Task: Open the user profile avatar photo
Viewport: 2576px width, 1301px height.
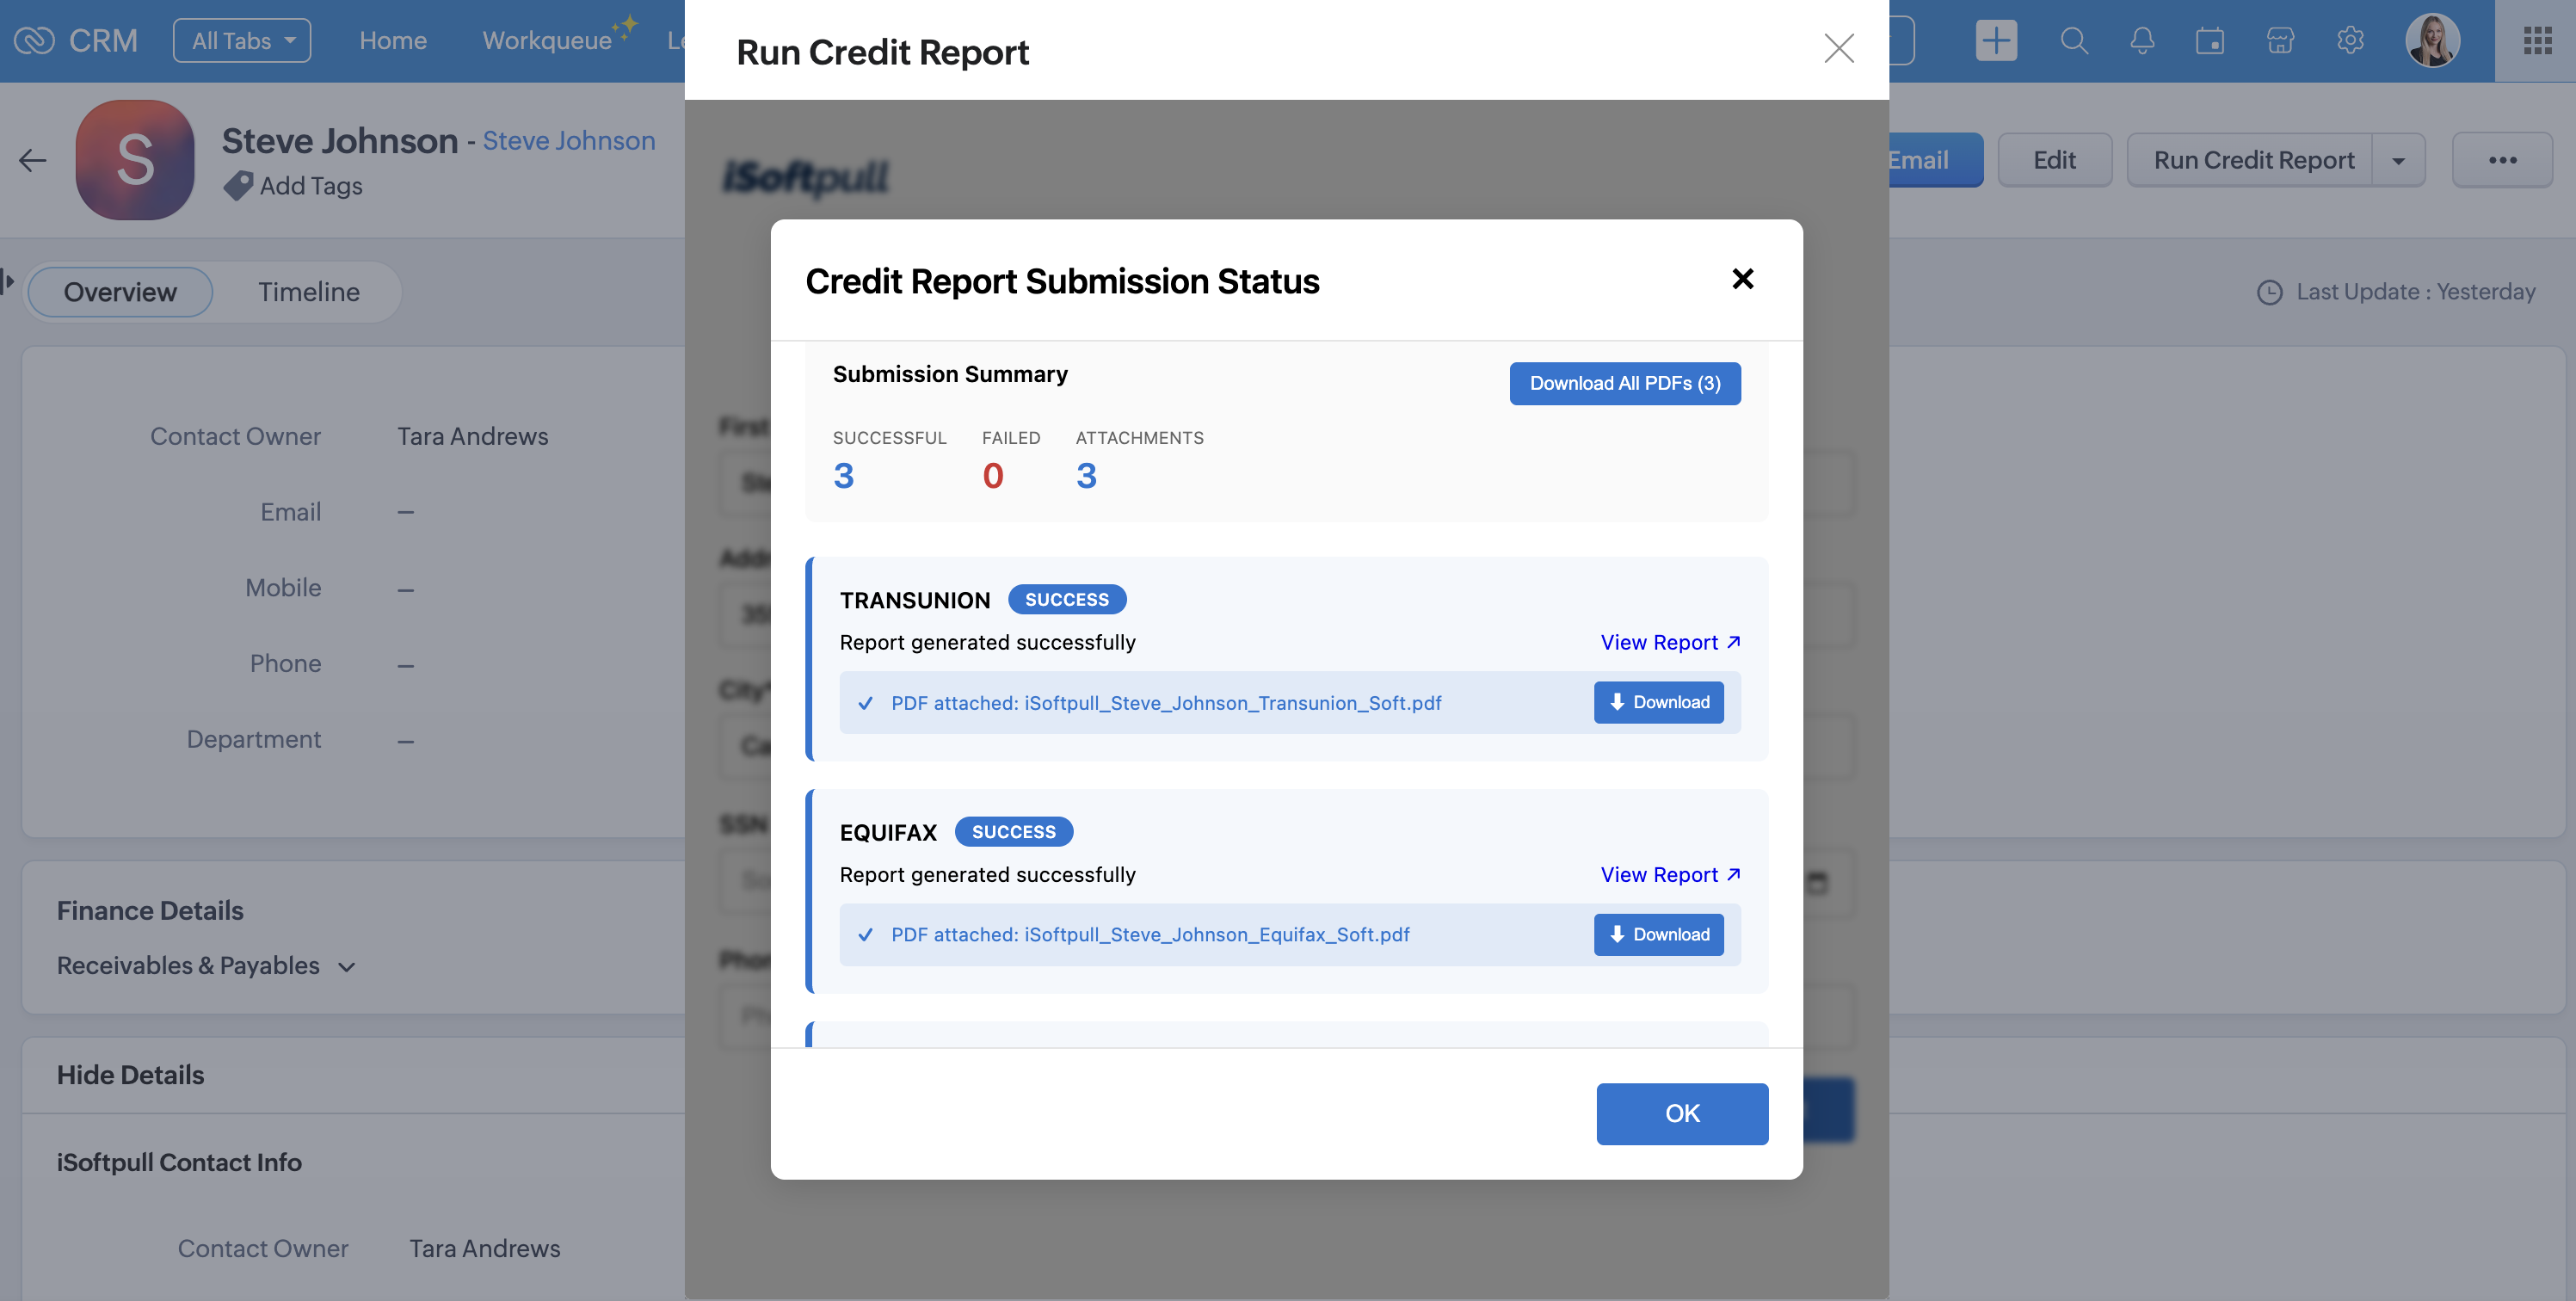Action: [x=2432, y=41]
